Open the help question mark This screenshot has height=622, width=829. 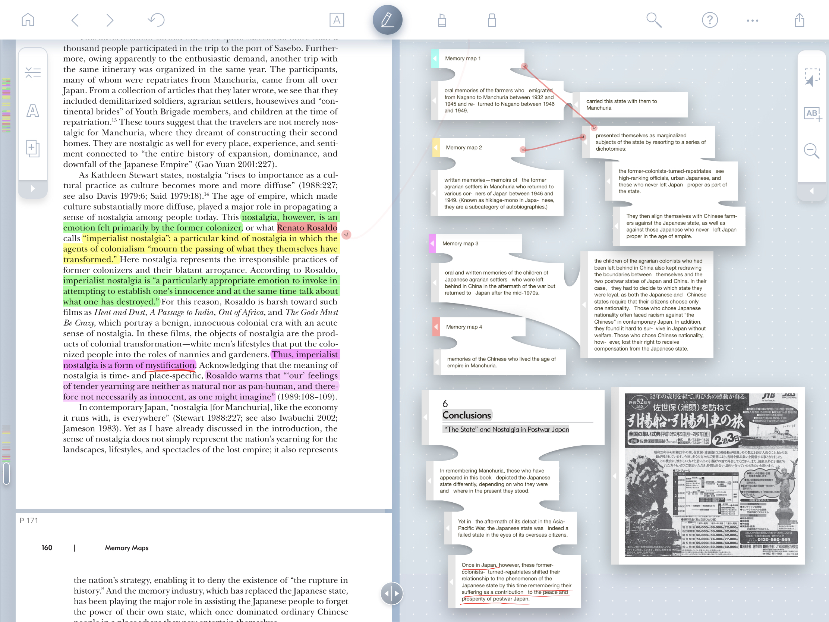pos(709,20)
